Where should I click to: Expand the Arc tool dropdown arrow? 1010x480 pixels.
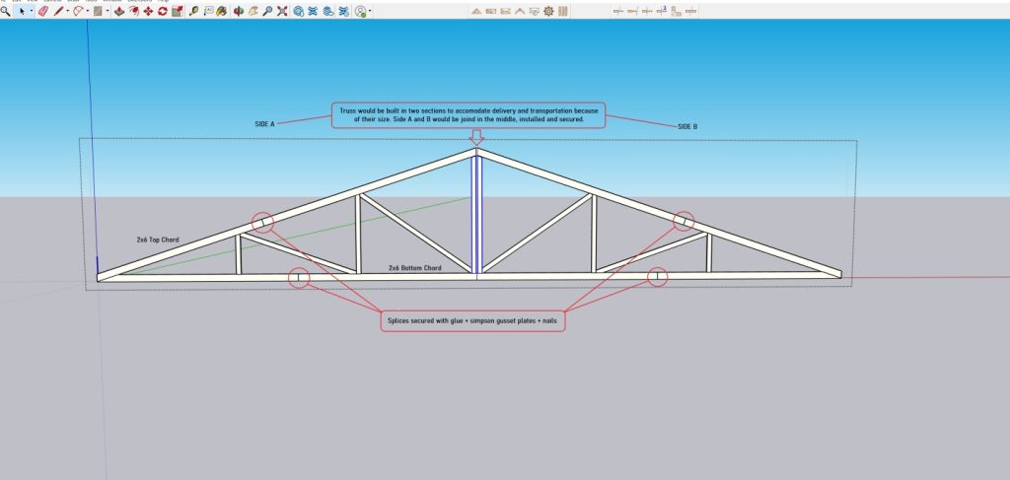88,11
